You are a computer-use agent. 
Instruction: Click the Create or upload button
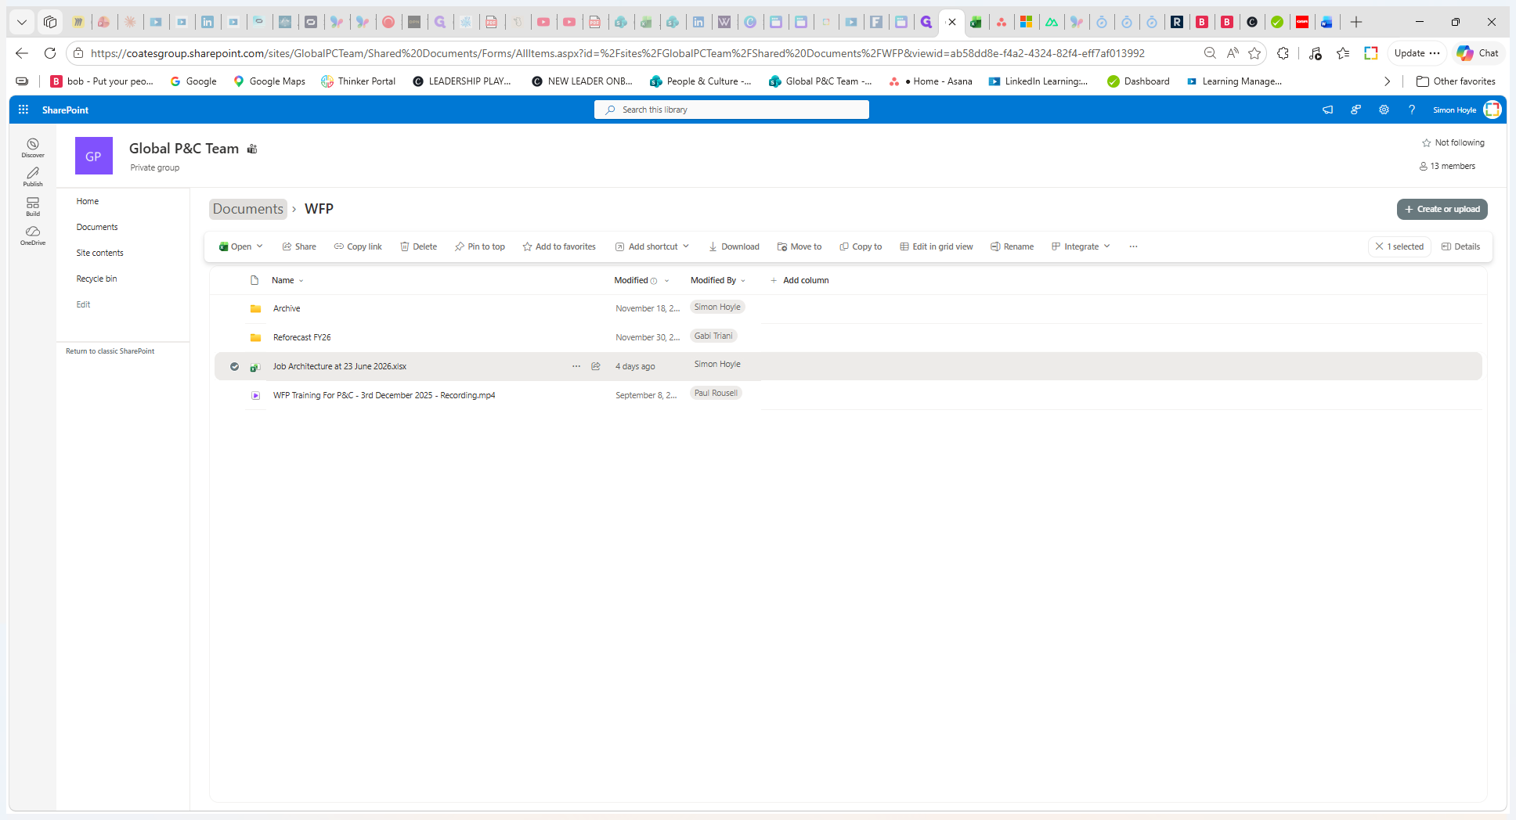(1442, 209)
